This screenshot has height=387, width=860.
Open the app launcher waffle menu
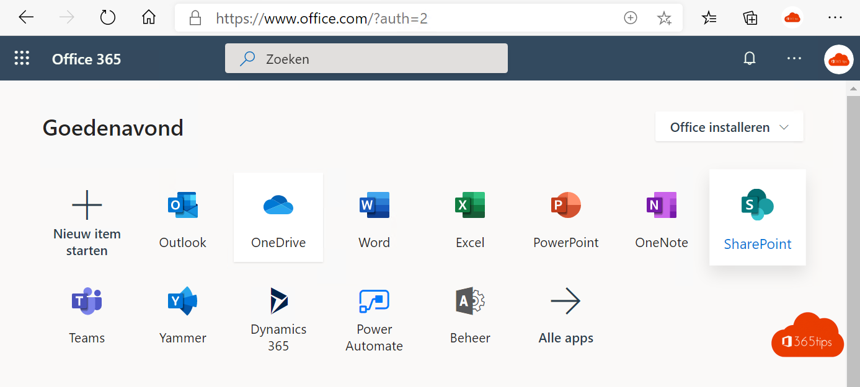point(22,58)
